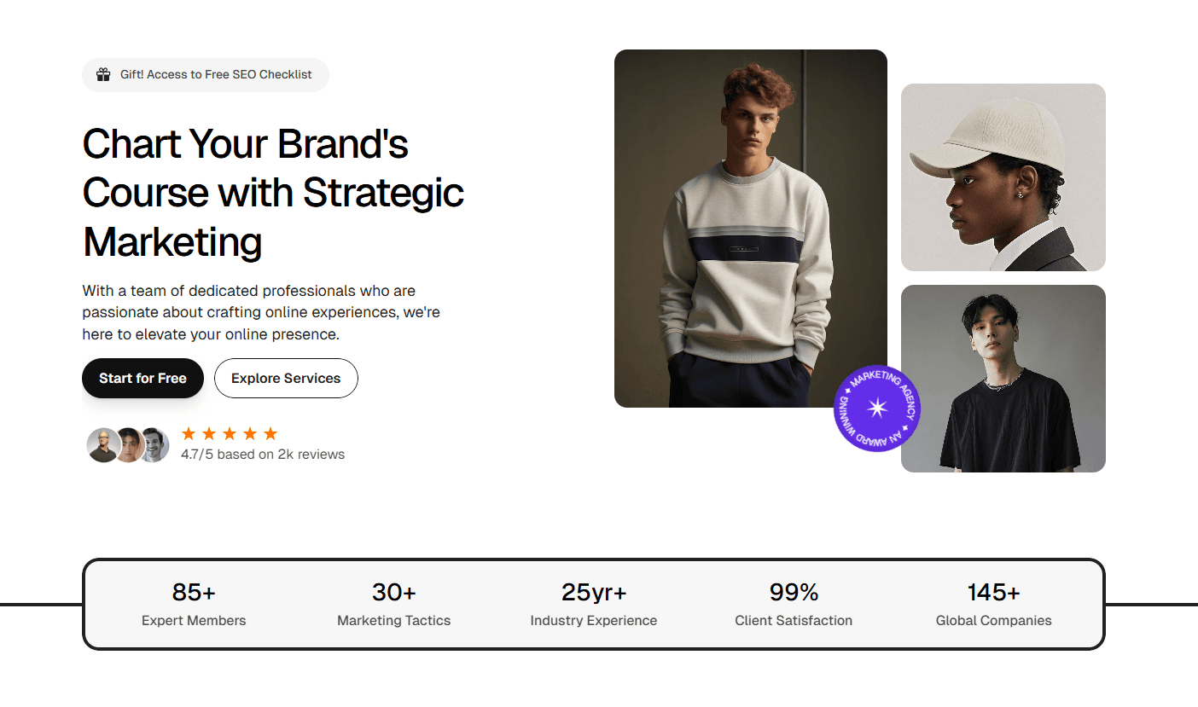The height and width of the screenshot is (707, 1198).
Task: Open the Free SEO Checklist gift banner
Action: pos(206,75)
